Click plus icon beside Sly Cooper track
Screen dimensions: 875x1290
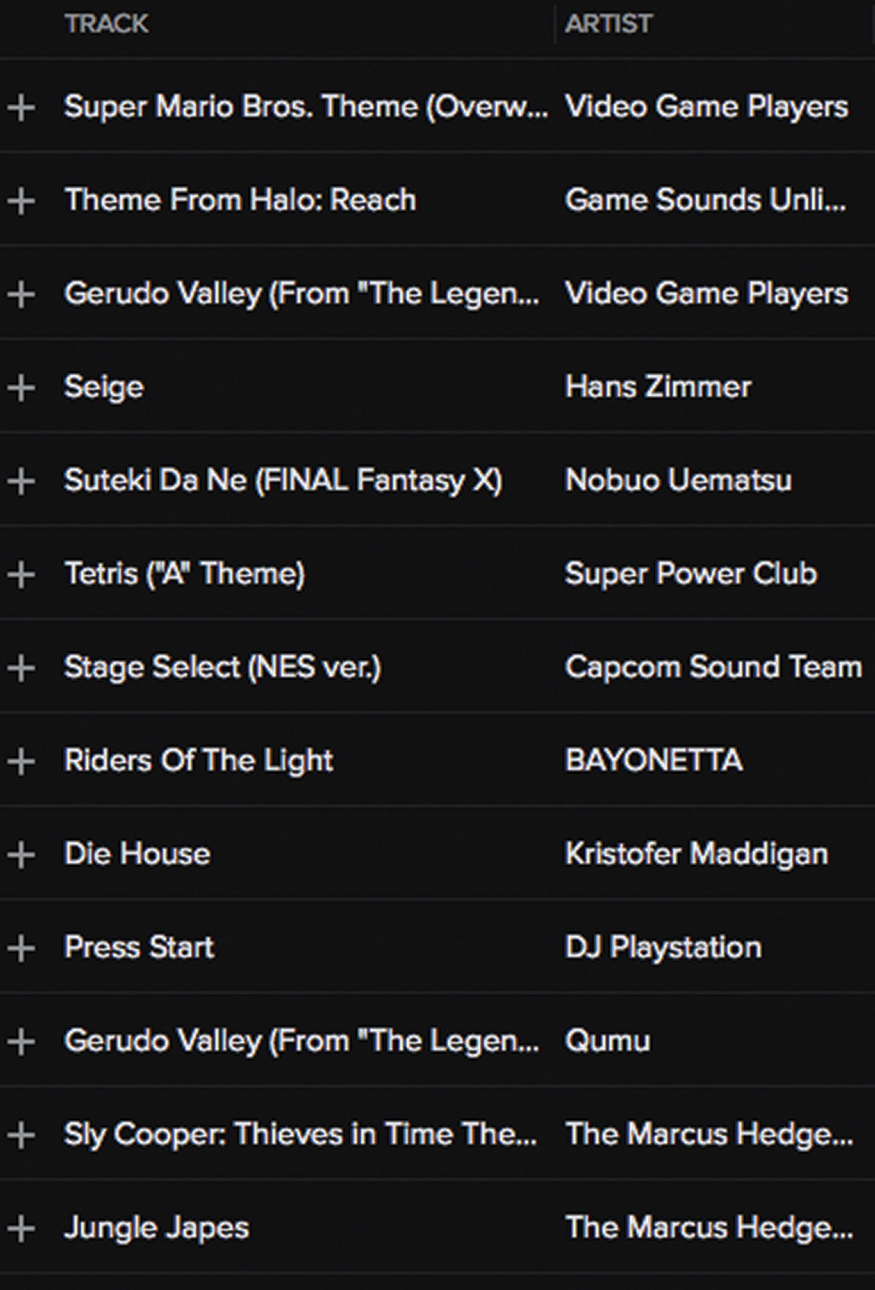tap(21, 1134)
